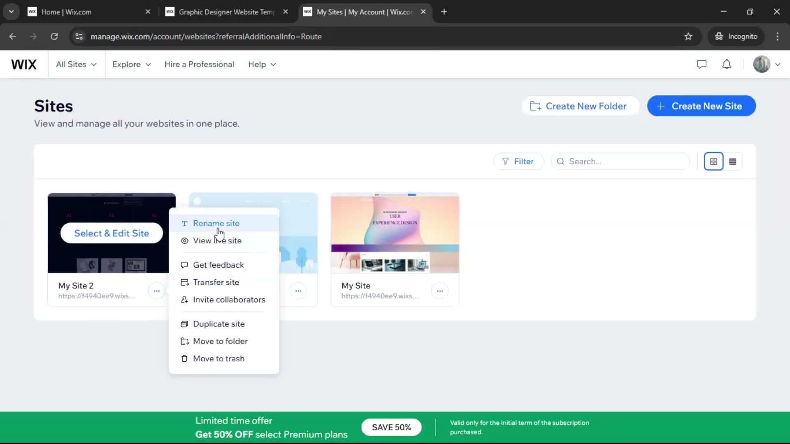Click Hire a Professional link
The width and height of the screenshot is (790, 444).
tap(199, 65)
